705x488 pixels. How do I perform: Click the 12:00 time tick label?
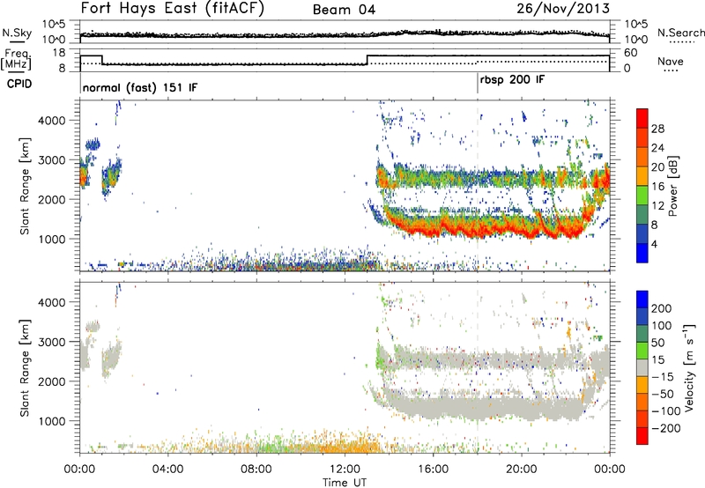point(345,470)
